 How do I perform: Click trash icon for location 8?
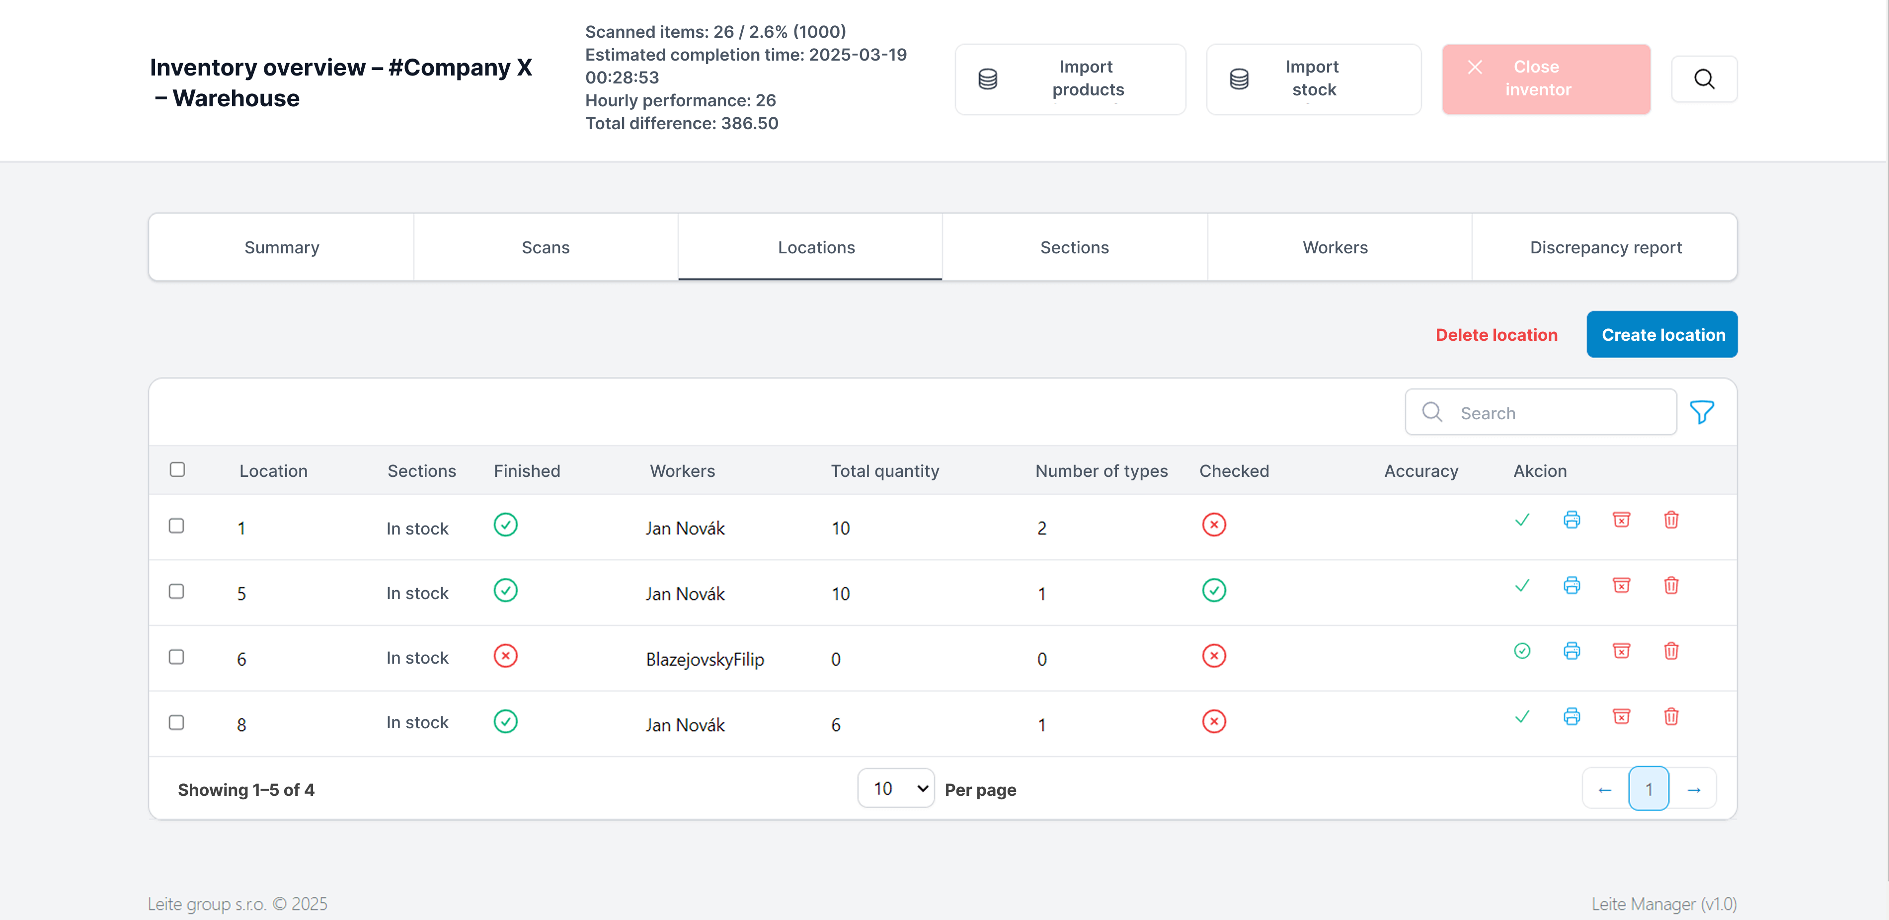point(1670,716)
